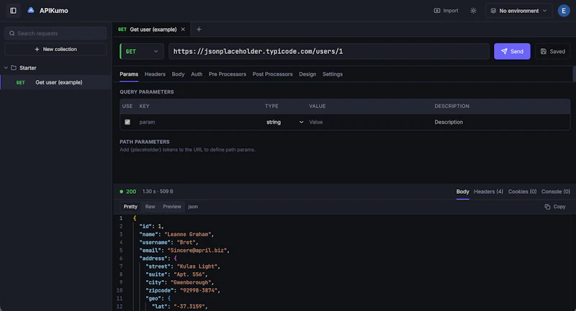This screenshot has height=311, width=576.
Task: Open the GET method dropdown
Action: (141, 51)
